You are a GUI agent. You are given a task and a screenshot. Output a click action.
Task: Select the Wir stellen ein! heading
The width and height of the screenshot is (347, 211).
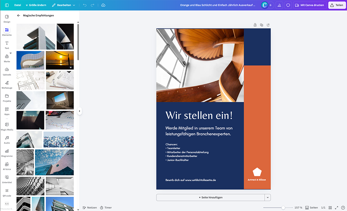199,115
